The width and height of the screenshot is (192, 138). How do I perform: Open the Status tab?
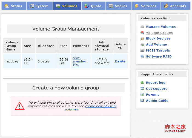[x=14, y=6]
